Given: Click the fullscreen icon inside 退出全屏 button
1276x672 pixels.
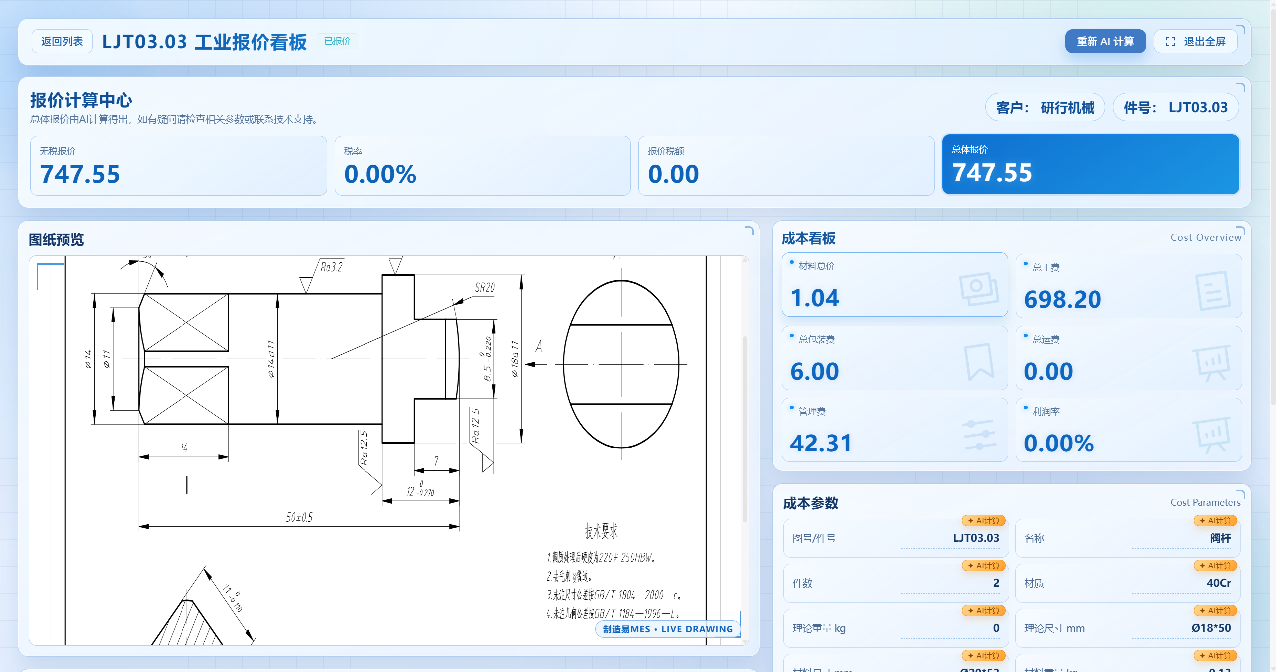Looking at the screenshot, I should pyautogui.click(x=1170, y=41).
